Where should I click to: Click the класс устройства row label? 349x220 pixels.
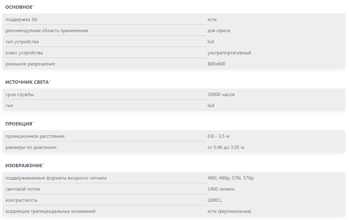pos(24,53)
